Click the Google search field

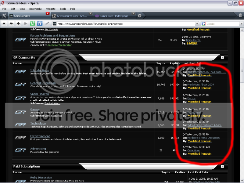click(x=223, y=24)
